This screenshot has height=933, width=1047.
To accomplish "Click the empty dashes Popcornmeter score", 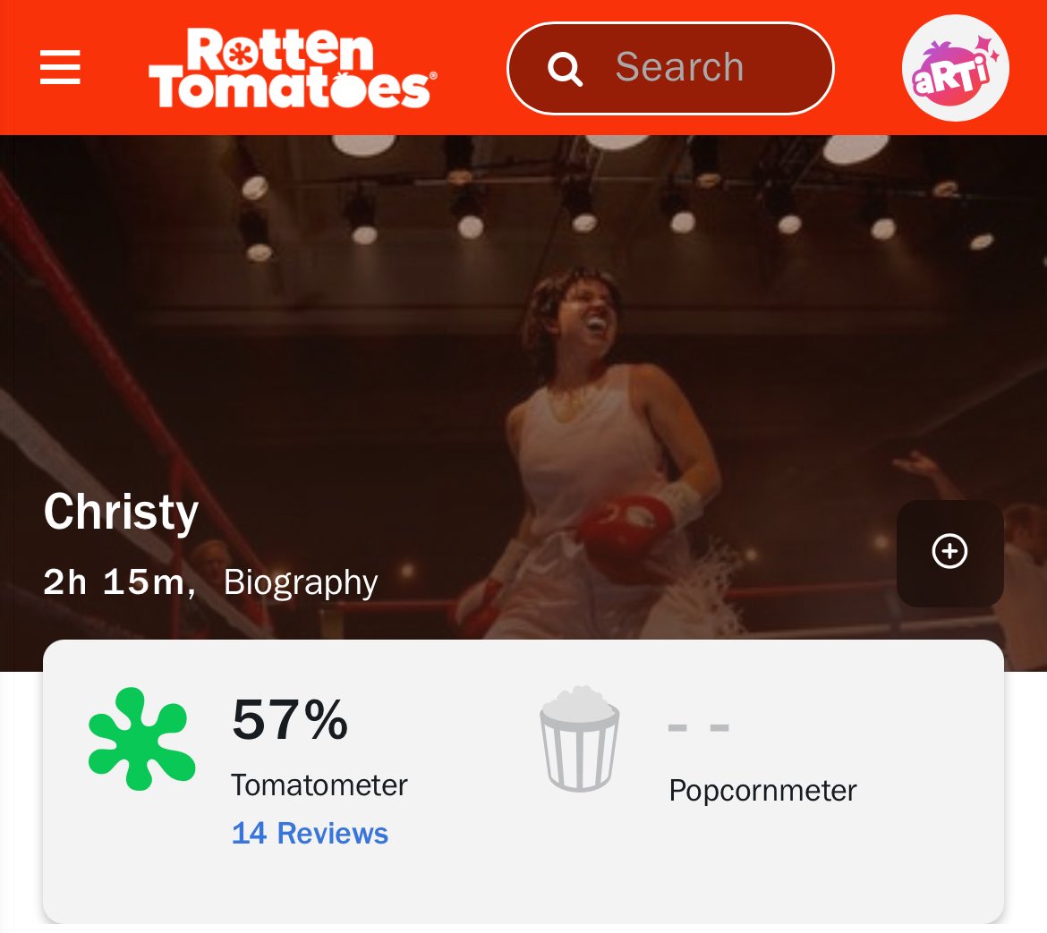I will [x=699, y=727].
